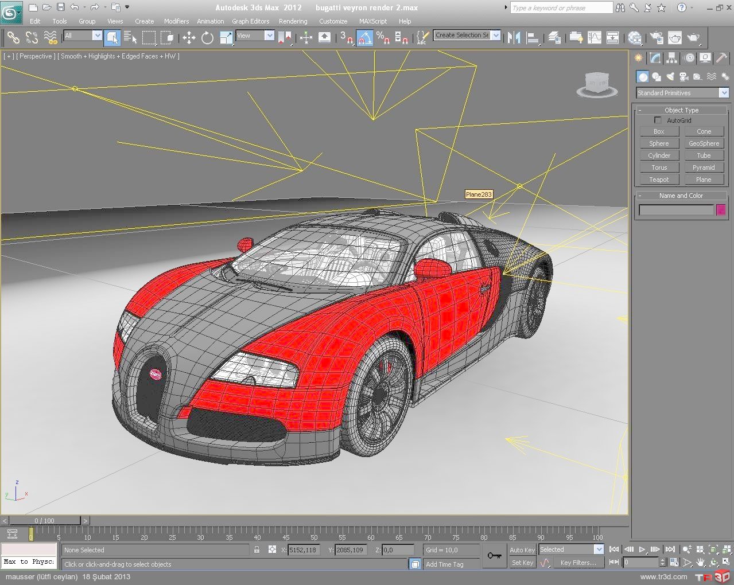Create a Box primitive button
The image size is (734, 585).
tap(659, 131)
